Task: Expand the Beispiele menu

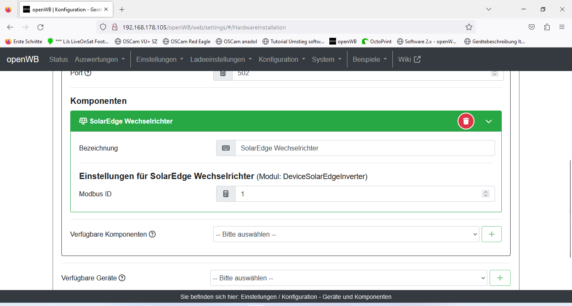Action: (370, 59)
